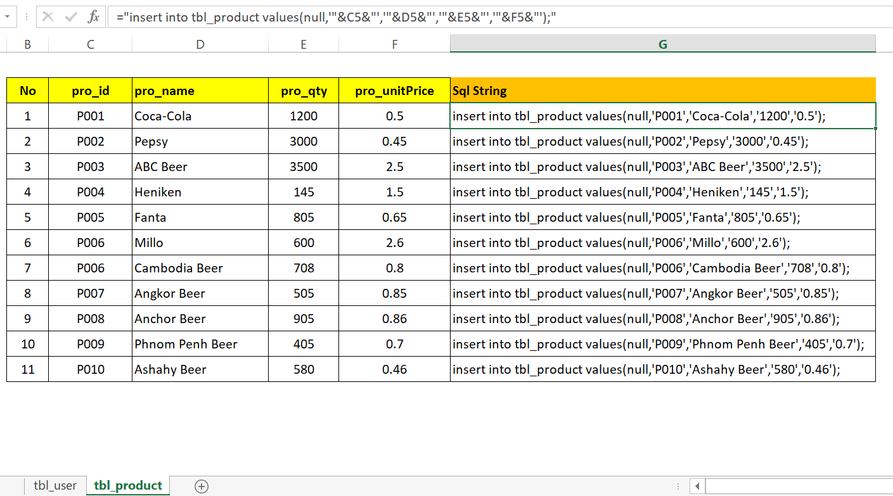Viewport: 893px width, 496px height.
Task: Add a new sheet with plus icon
Action: (202, 486)
